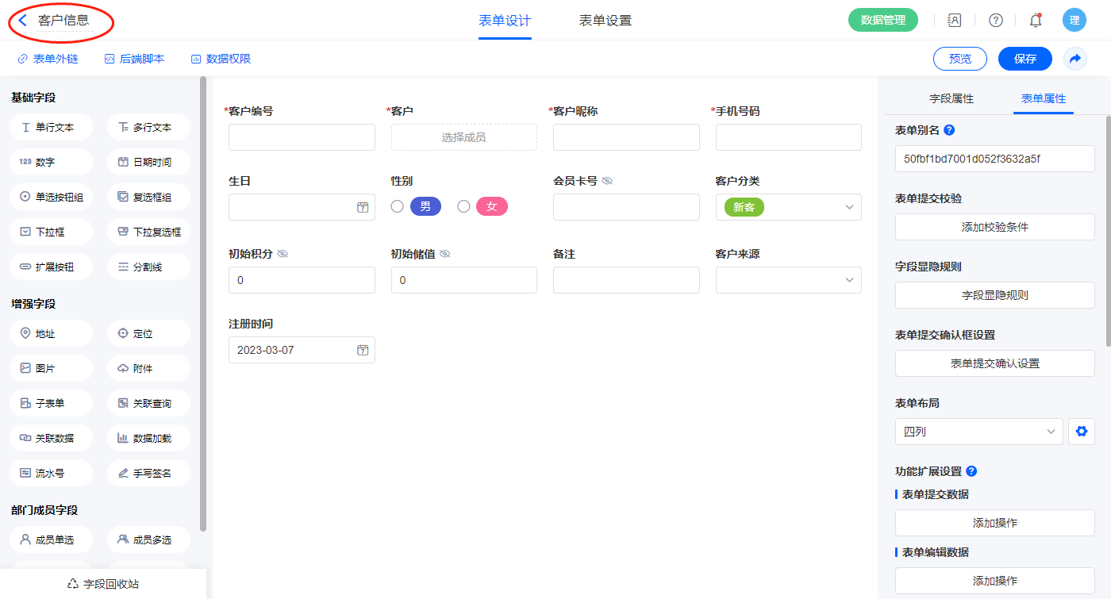The height and width of the screenshot is (599, 1111).
Task: Open the help question mark icon in header
Action: point(995,21)
